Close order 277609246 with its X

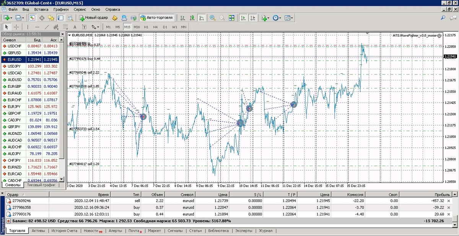[449, 200]
